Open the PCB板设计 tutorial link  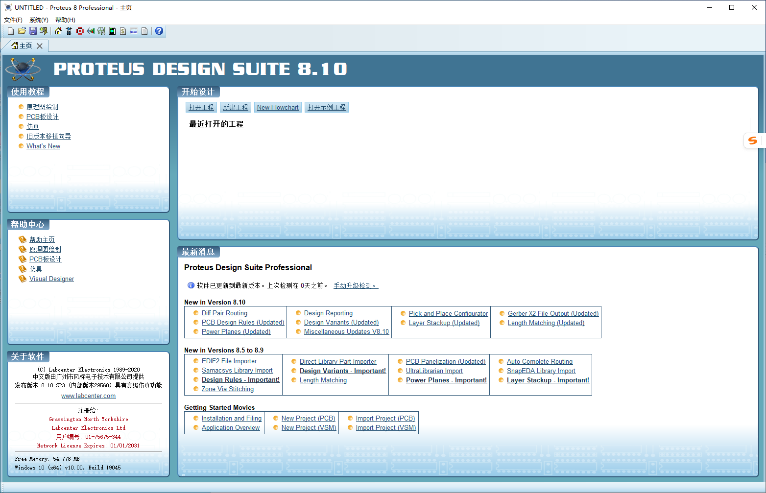tap(43, 117)
